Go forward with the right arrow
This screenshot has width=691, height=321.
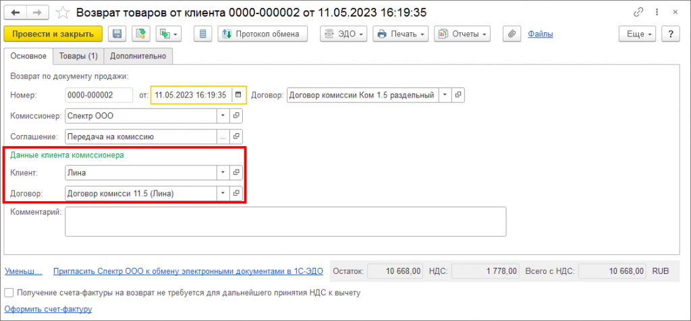click(38, 13)
